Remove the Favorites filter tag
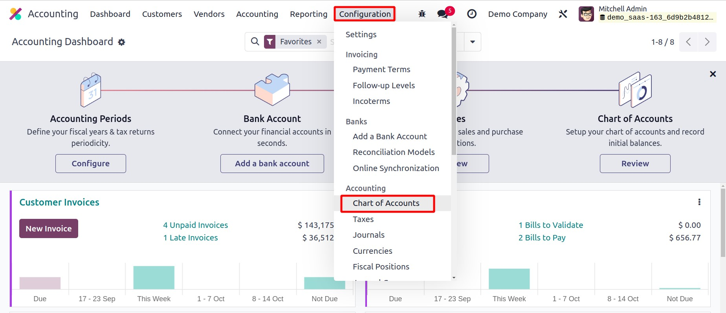This screenshot has height=313, width=726. pos(319,42)
